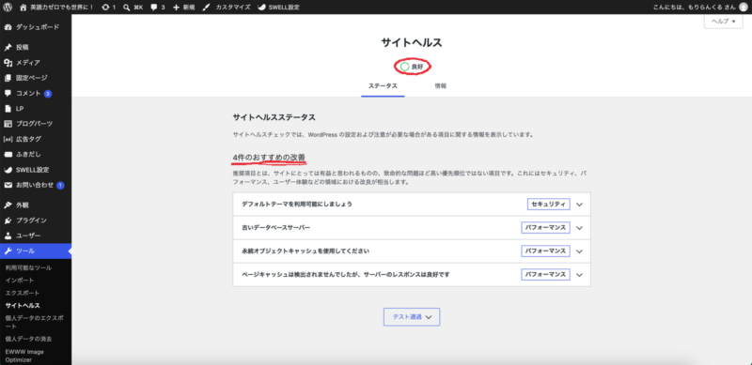752x365 pixels.
Task: Click 4件のおすすめの改善 heading
Action: (269, 157)
